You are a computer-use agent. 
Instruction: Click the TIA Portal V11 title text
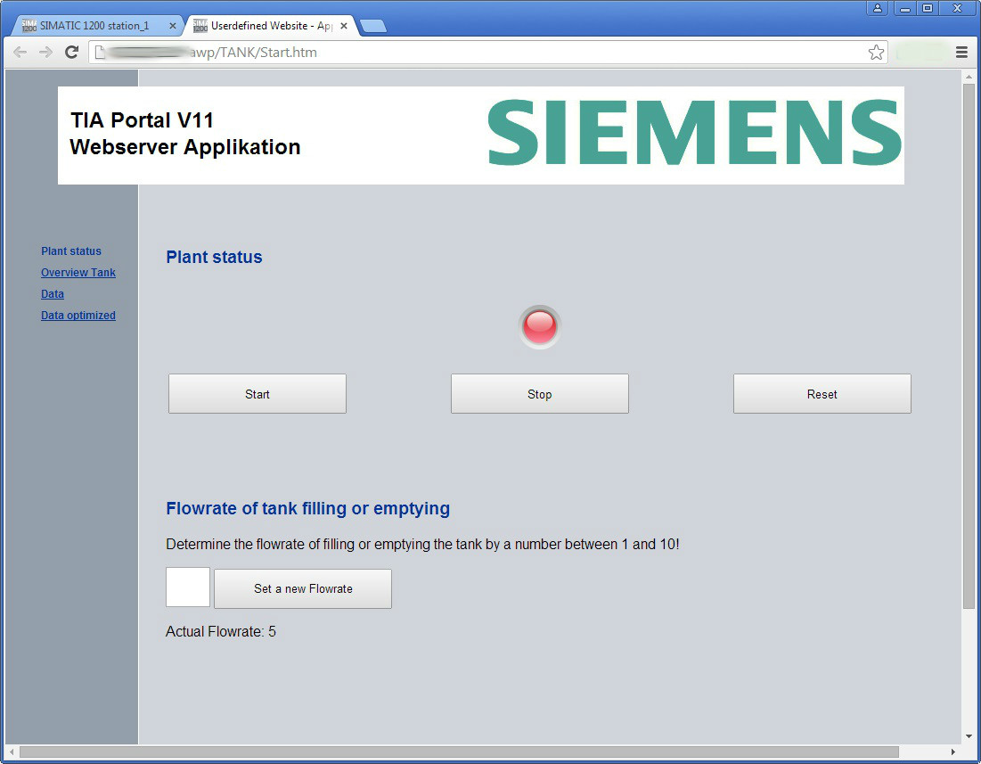[x=142, y=120]
